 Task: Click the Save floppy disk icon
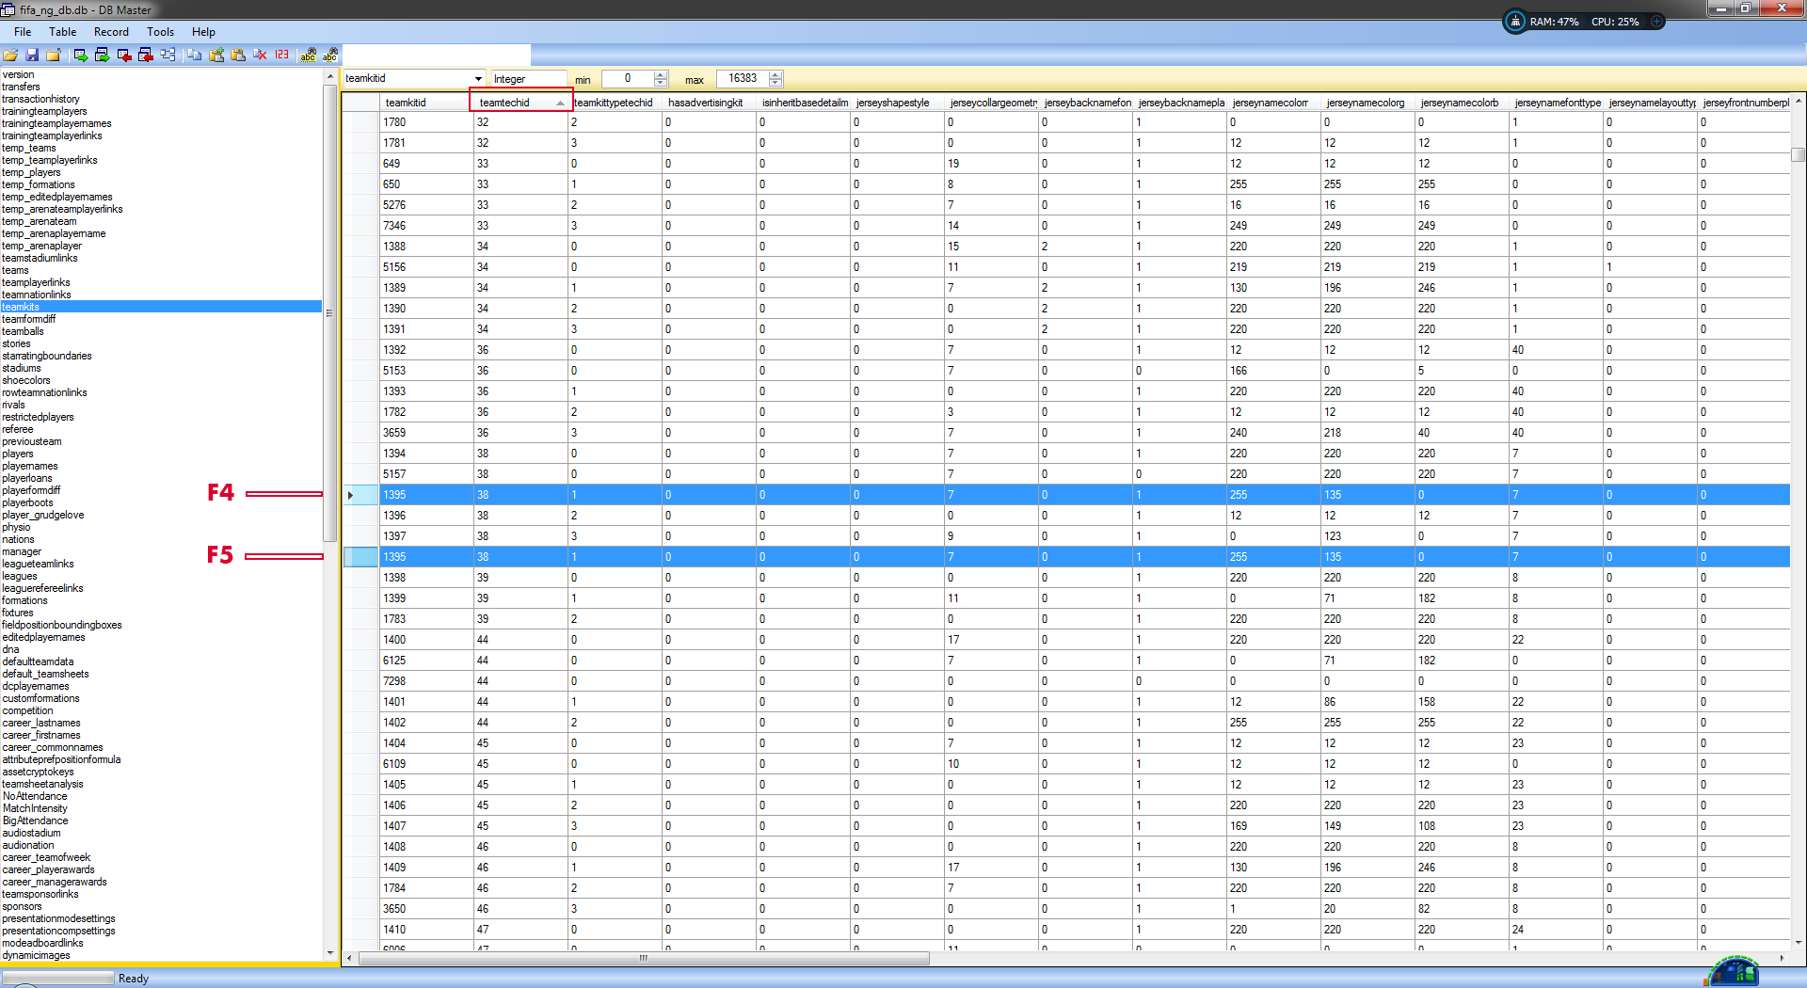click(32, 56)
